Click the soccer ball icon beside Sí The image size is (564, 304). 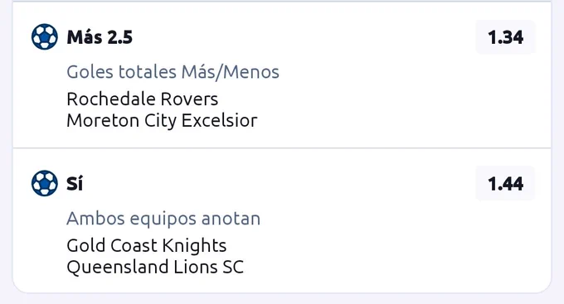tap(45, 183)
